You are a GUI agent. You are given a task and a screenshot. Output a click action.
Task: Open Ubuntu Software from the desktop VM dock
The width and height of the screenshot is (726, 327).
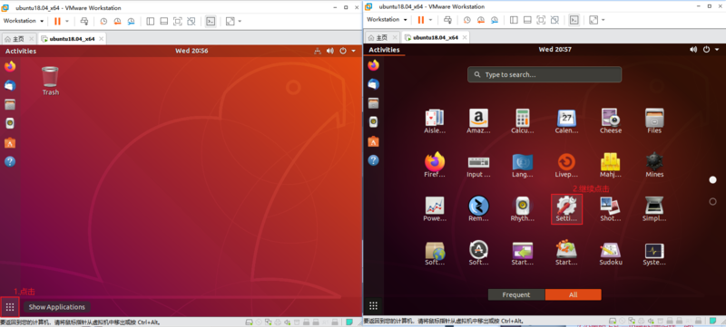click(10, 142)
